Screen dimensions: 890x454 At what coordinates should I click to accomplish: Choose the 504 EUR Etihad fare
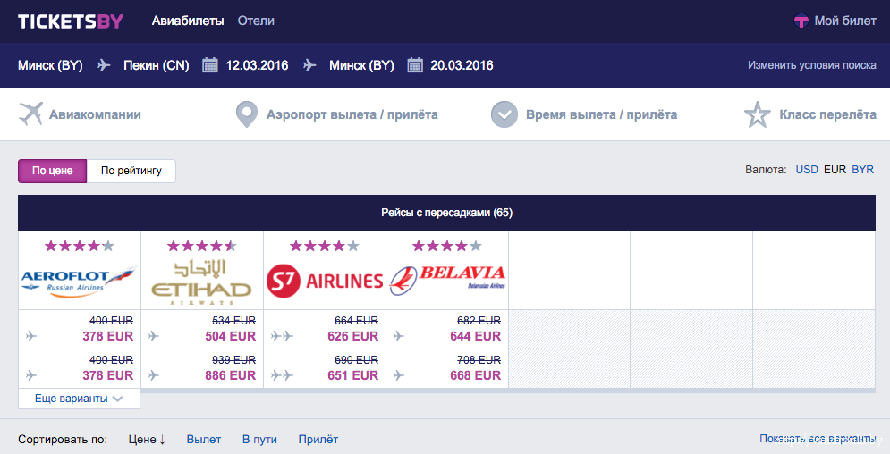pos(230,336)
